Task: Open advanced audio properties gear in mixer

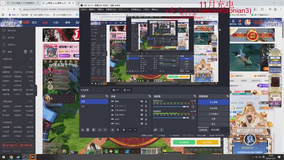Action: pyautogui.click(x=155, y=130)
